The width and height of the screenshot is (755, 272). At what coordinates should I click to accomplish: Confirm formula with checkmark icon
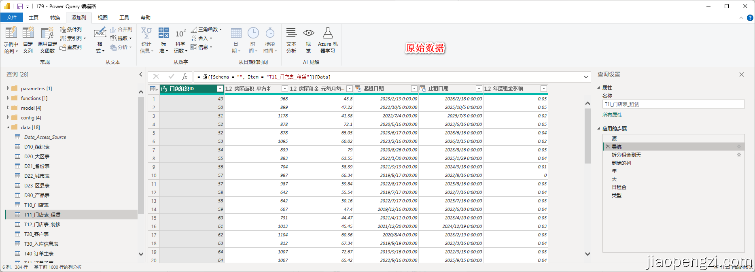pos(171,76)
